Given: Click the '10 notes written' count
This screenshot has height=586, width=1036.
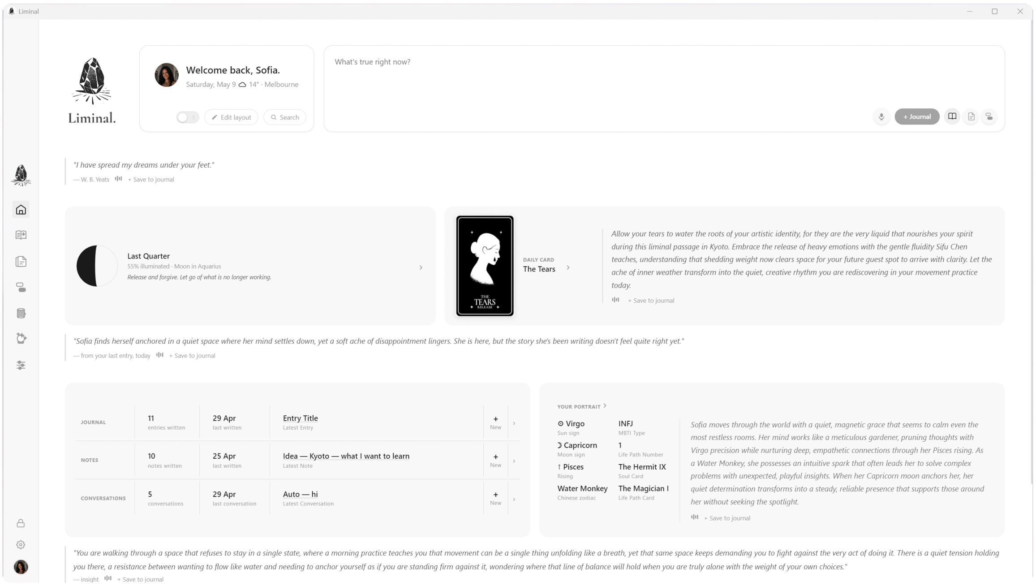Looking at the screenshot, I should [x=164, y=460].
